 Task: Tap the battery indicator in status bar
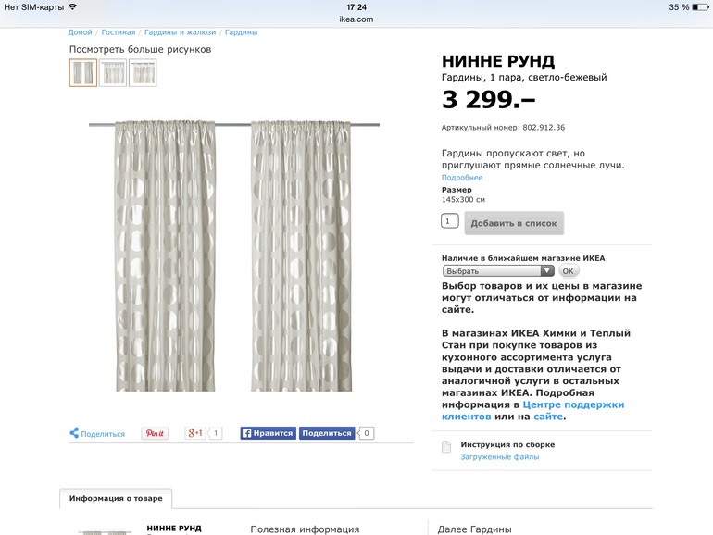pos(700,7)
